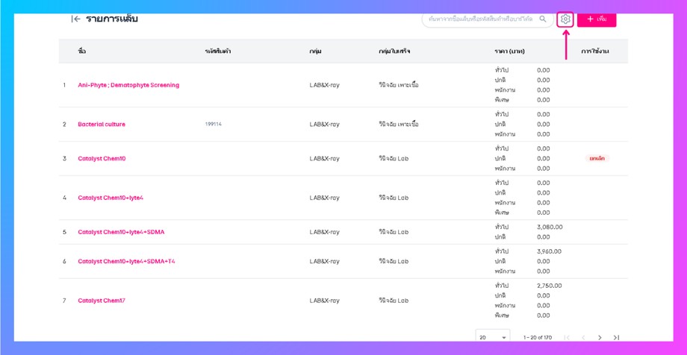Viewport: 687px width, 355px height.
Task: Open settings with the gear icon
Action: 565,19
